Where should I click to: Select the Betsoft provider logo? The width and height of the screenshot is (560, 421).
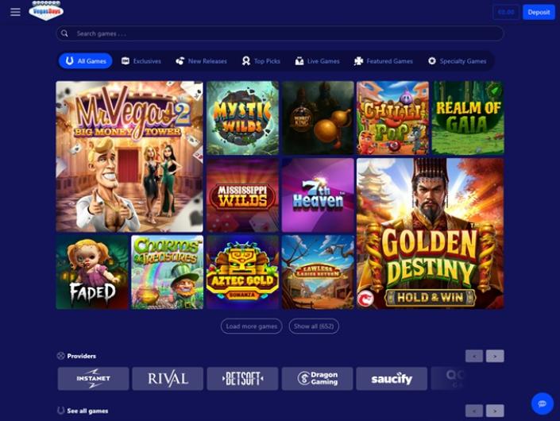pos(242,379)
